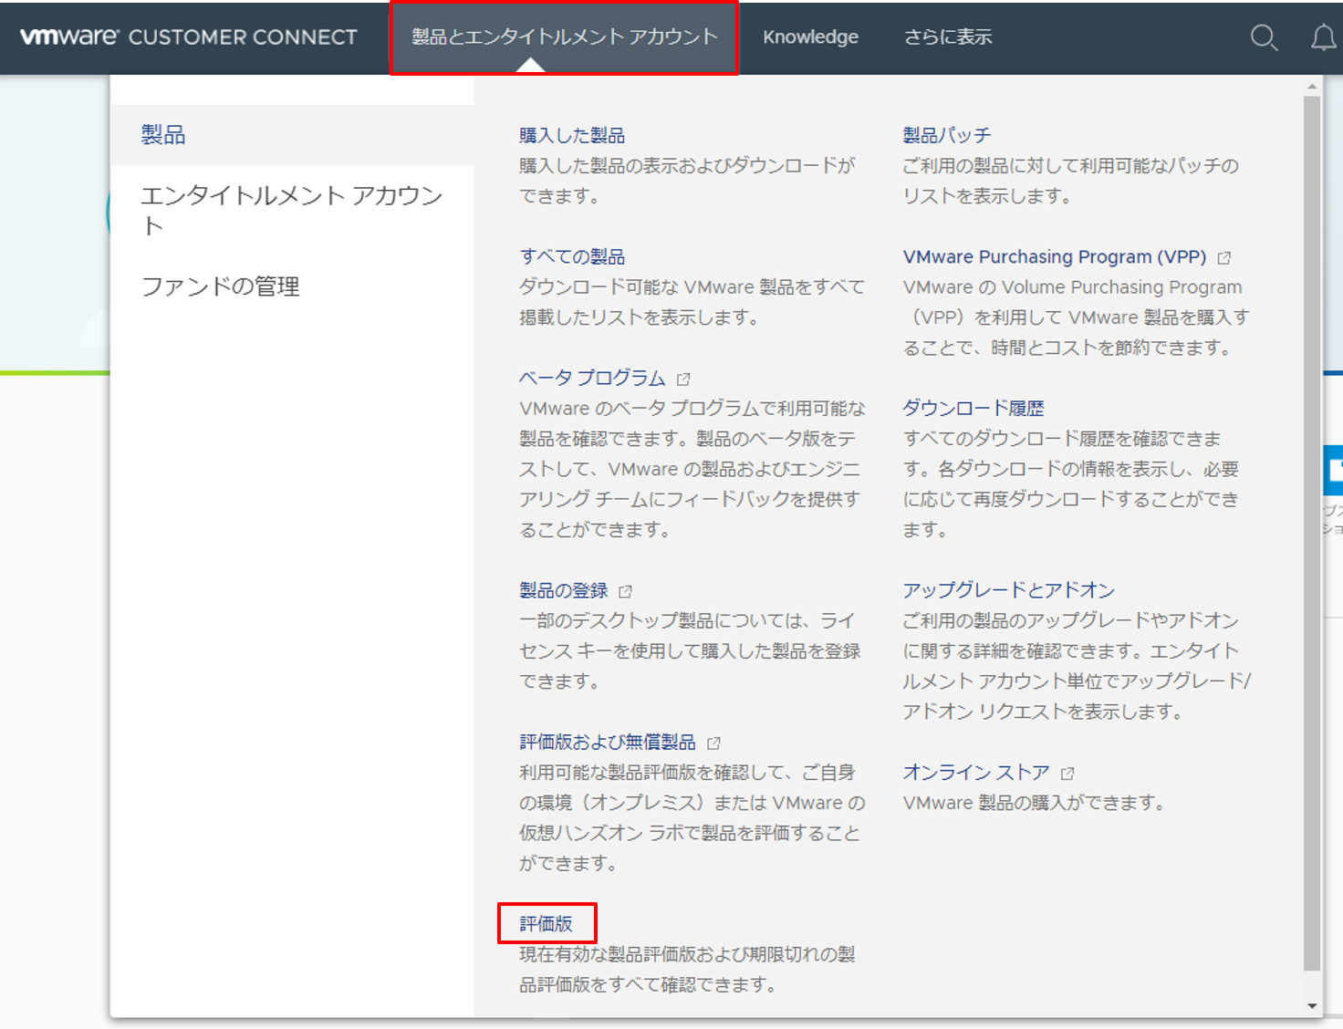The image size is (1343, 1029).
Task: Open 製品とエンタイトルメント アカウント menu
Action: 564,37
